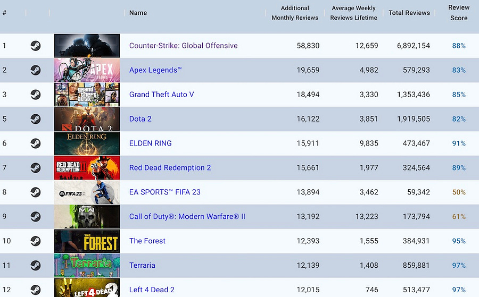Screen dimensions: 479x297
Task: Open the Grand Theft Auto V link
Action: point(161,95)
